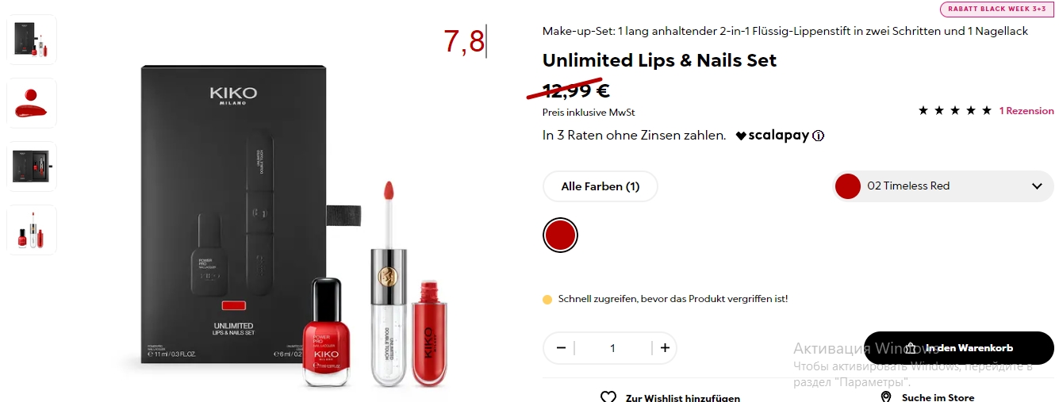The width and height of the screenshot is (1059, 402).
Task: Click the scalapay info icon
Action: click(819, 136)
